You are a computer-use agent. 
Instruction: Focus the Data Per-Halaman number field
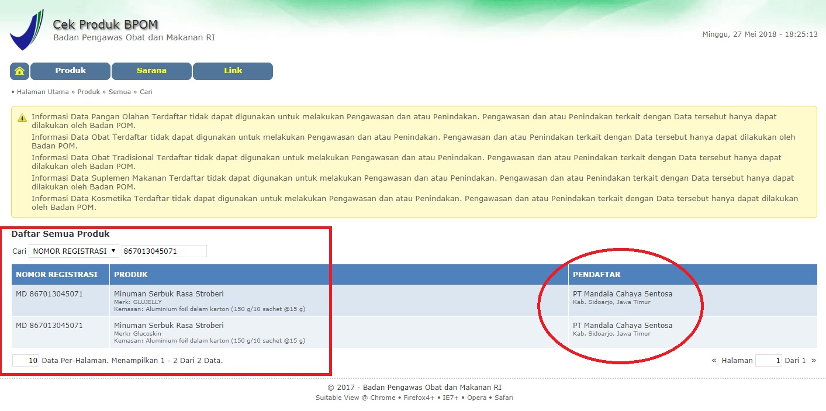(x=26, y=360)
